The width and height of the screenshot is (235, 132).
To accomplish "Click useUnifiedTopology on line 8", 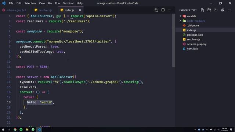I will 36,51.
